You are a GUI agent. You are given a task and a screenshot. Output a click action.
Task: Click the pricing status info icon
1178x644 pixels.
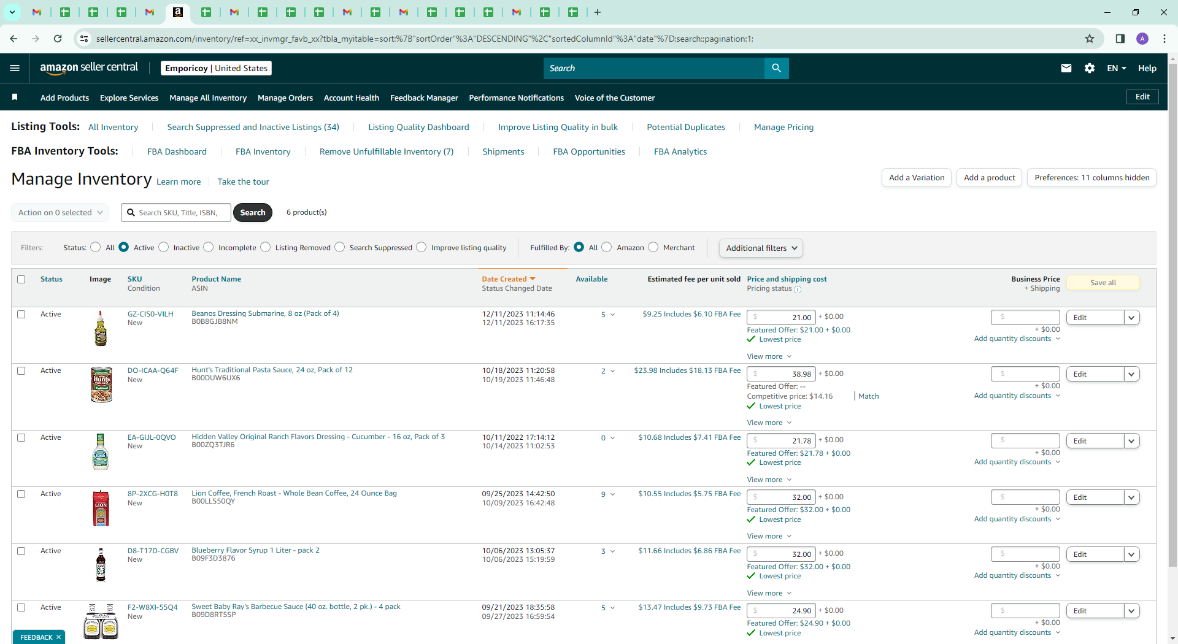[x=798, y=289]
